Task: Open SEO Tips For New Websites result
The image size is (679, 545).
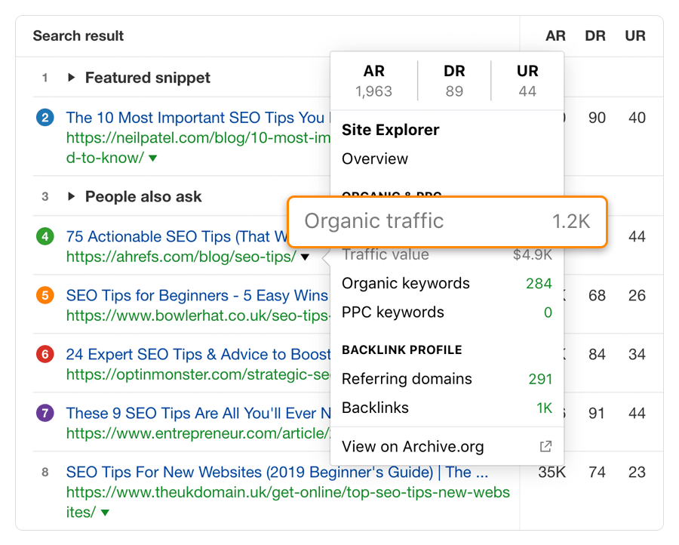Action: coord(277,472)
